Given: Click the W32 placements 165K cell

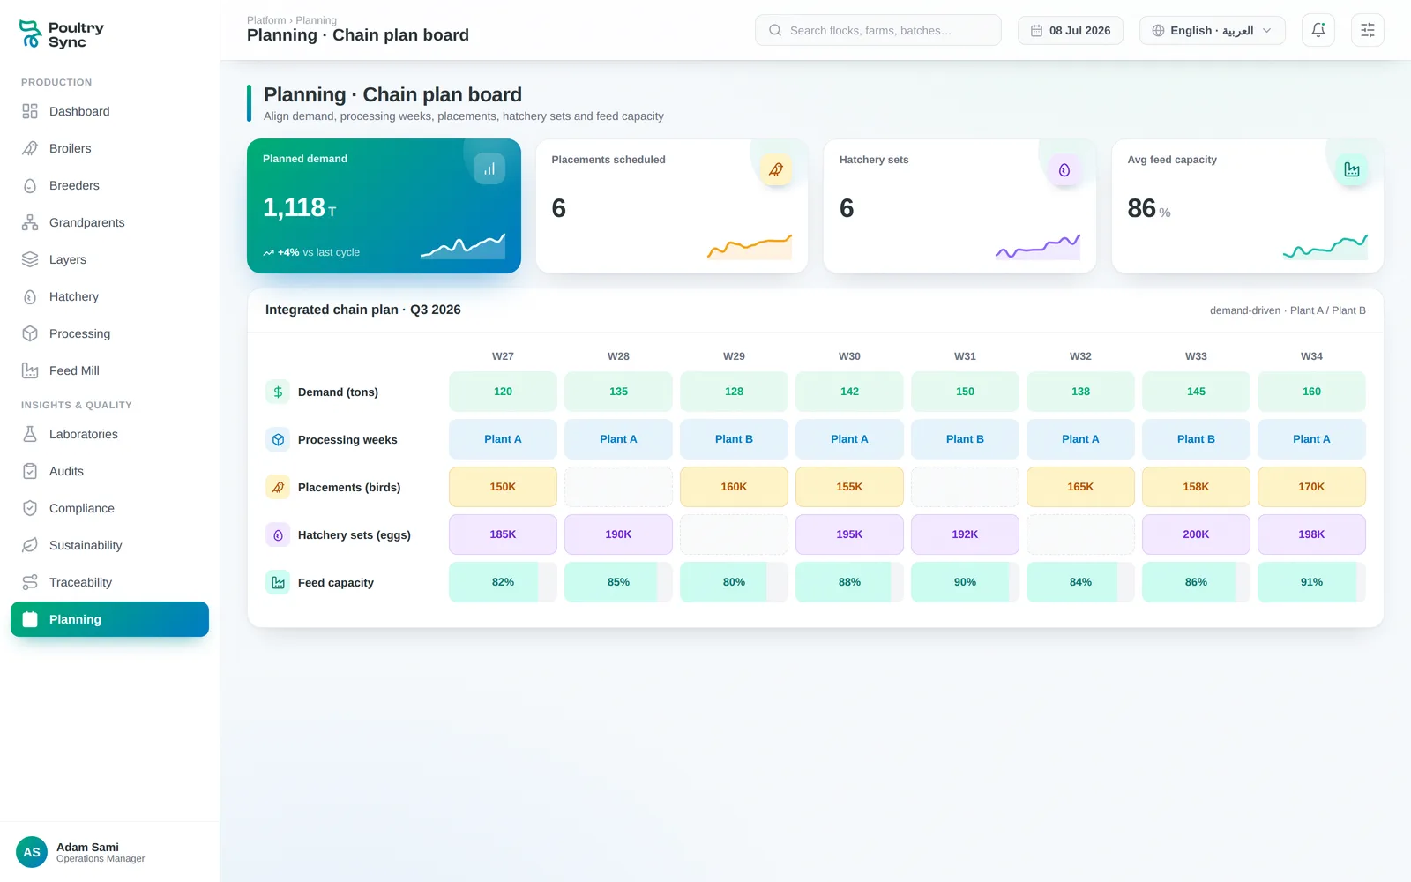Looking at the screenshot, I should (1080, 487).
